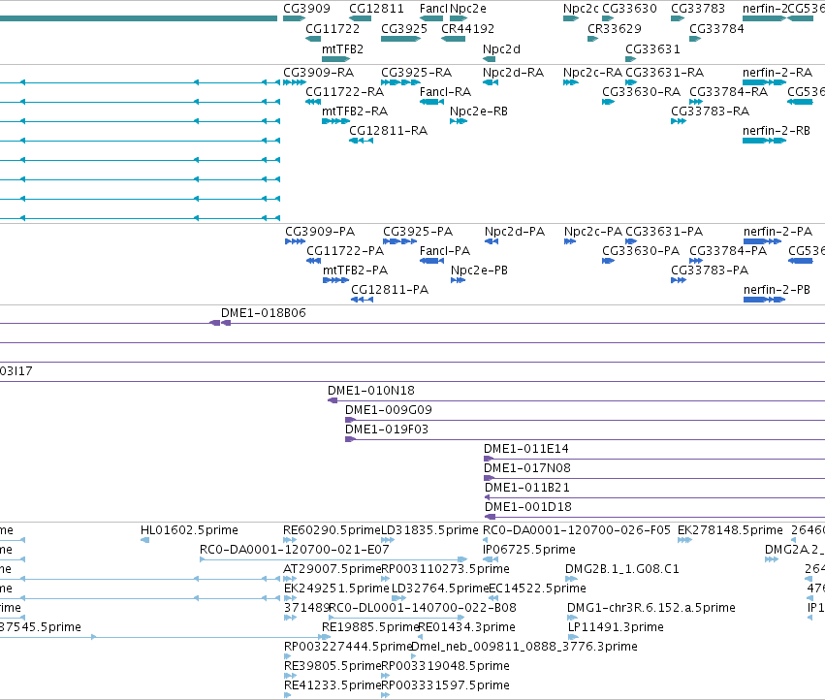Click the LP11491.3prime EST
Viewport: 825px width, 700px height.
point(574,637)
